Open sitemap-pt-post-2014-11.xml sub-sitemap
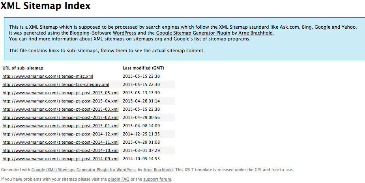Image resolution: width=365 pixels, height=183 pixels. pos(60,142)
